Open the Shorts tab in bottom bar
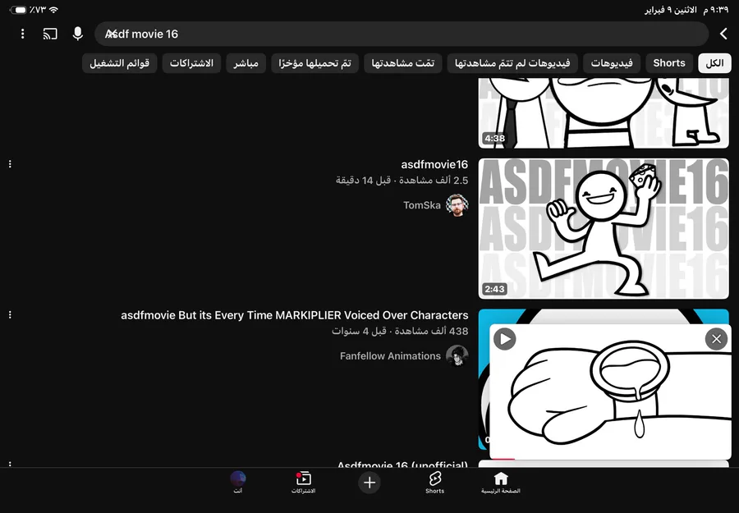Image resolution: width=739 pixels, height=513 pixels. (x=434, y=483)
